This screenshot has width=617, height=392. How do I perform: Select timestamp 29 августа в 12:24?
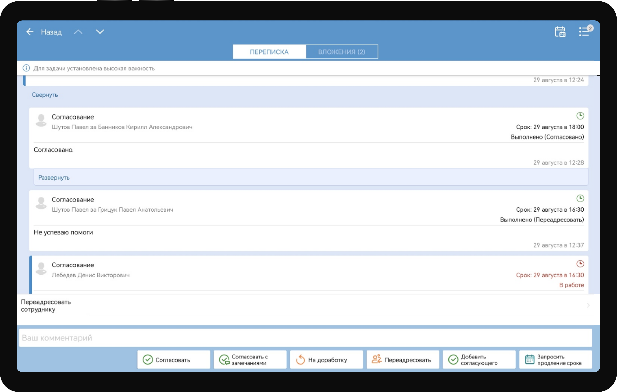tap(558, 80)
